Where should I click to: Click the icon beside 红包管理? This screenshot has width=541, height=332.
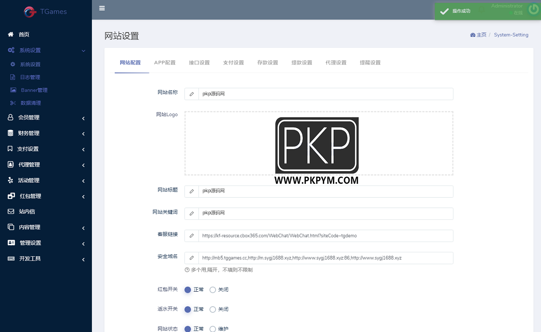pos(11,196)
